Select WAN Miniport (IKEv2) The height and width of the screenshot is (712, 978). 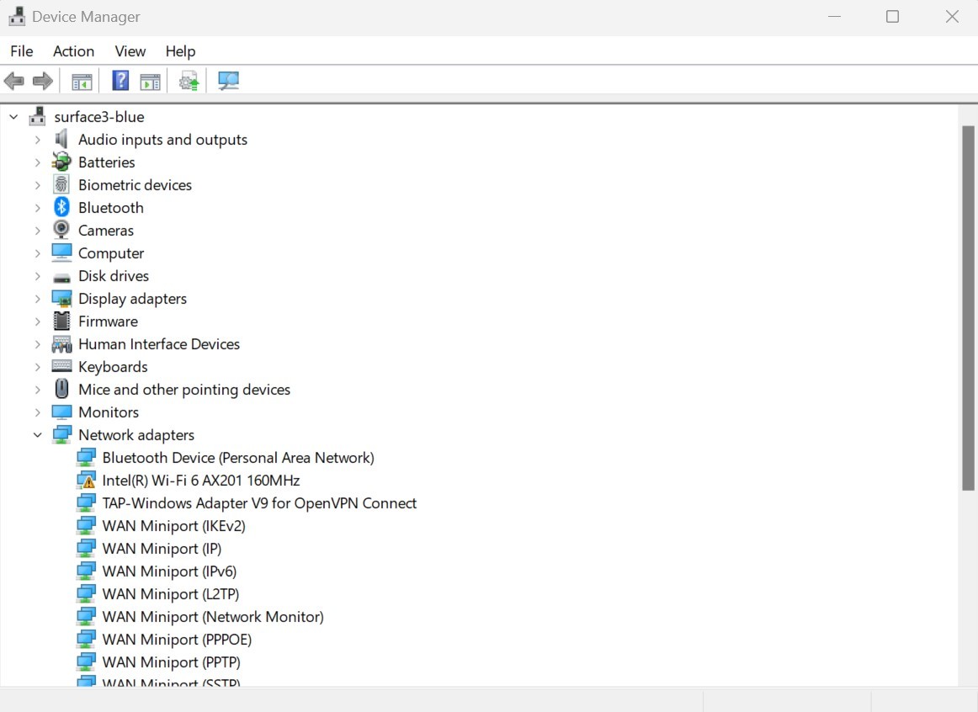click(x=174, y=525)
